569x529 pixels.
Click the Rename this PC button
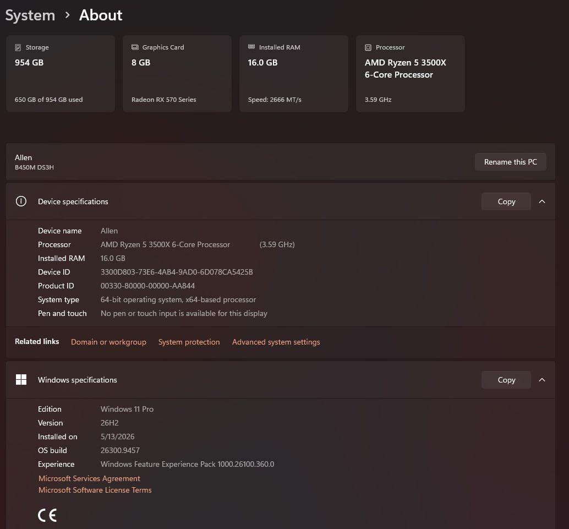[510, 162]
